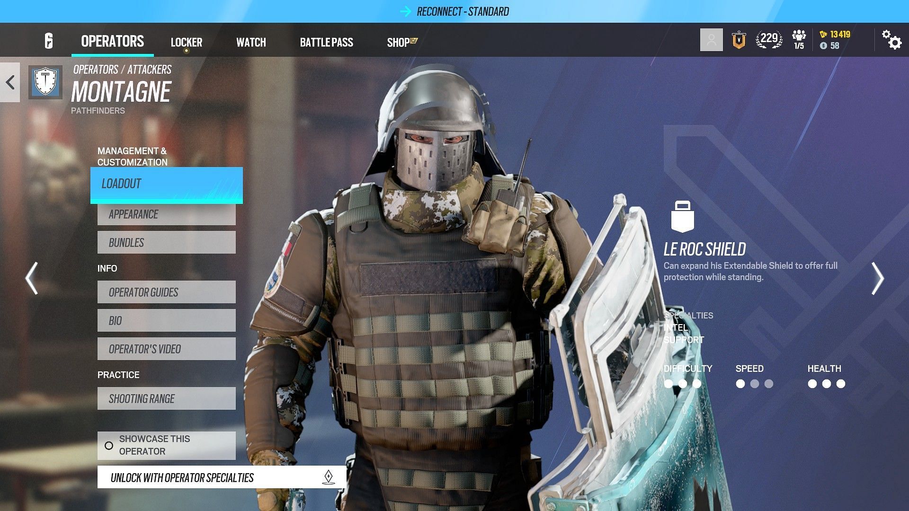
Task: Select the APPEARANCE customization tab
Action: (x=166, y=214)
